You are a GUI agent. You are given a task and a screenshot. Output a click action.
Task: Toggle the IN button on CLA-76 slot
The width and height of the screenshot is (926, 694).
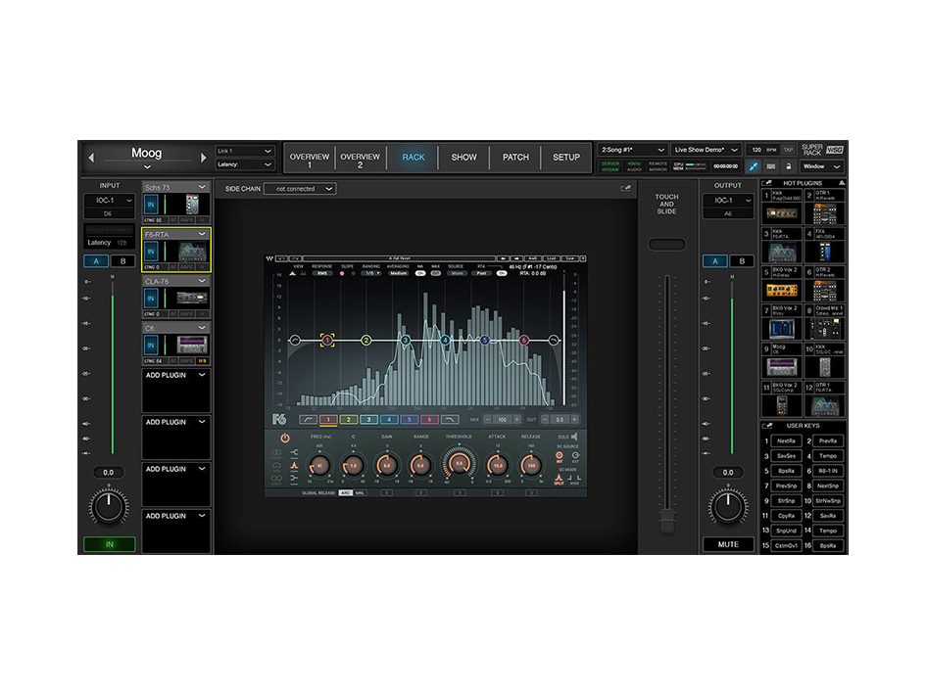click(x=151, y=298)
